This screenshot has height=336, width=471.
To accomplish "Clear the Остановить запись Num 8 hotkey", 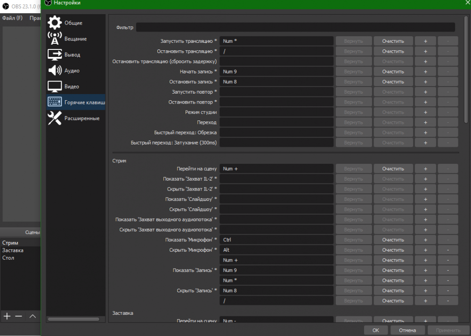I will coord(393,82).
